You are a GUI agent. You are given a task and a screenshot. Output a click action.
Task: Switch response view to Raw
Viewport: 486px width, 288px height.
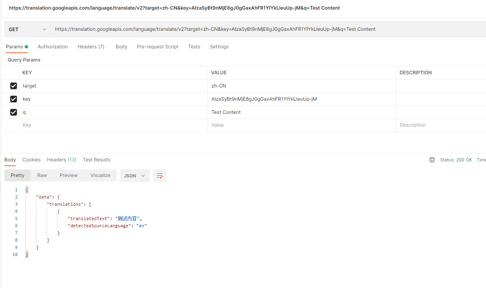(42, 175)
